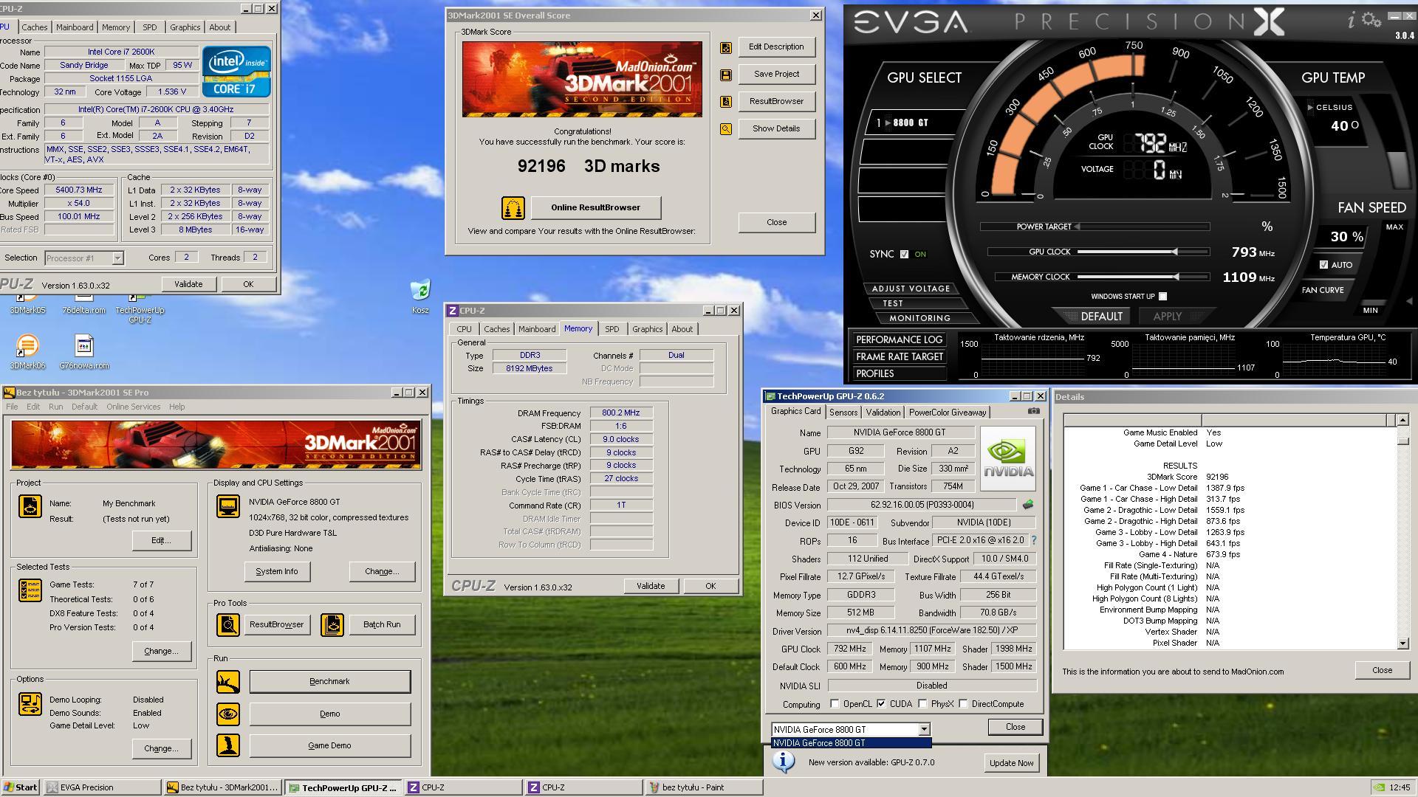Check the OpenCL computing checkbox

[x=835, y=704]
